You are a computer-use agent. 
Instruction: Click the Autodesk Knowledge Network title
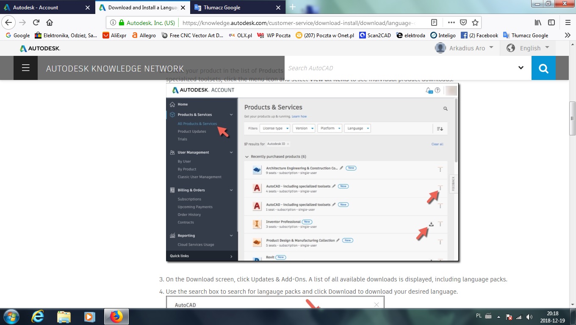click(115, 68)
